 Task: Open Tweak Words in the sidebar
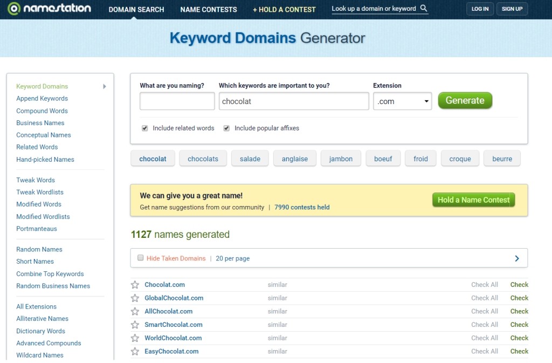pyautogui.click(x=36, y=180)
